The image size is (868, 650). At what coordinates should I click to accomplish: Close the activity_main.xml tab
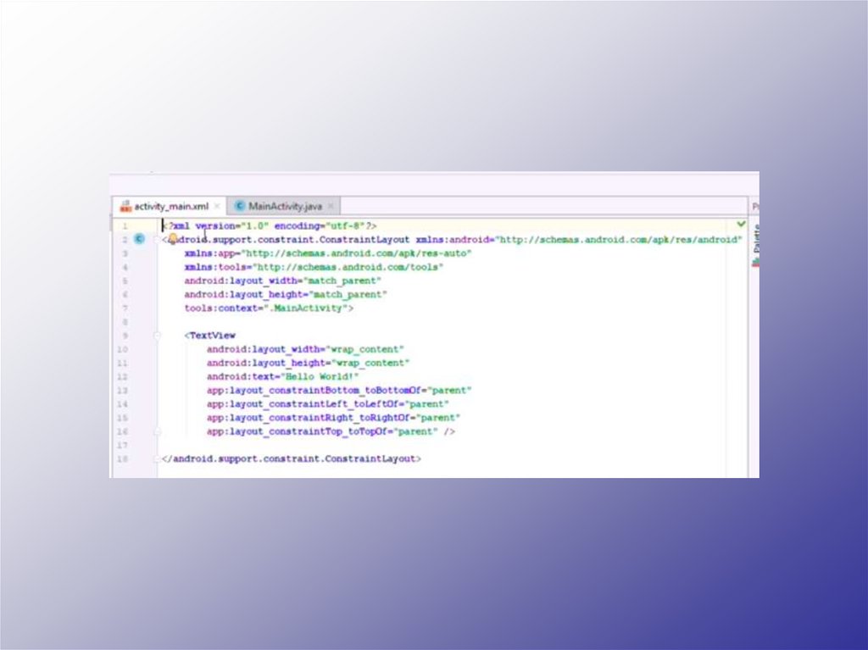217,206
